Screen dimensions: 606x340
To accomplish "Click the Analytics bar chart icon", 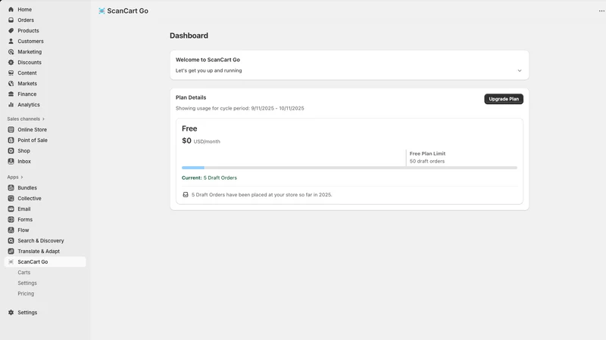I will [11, 105].
